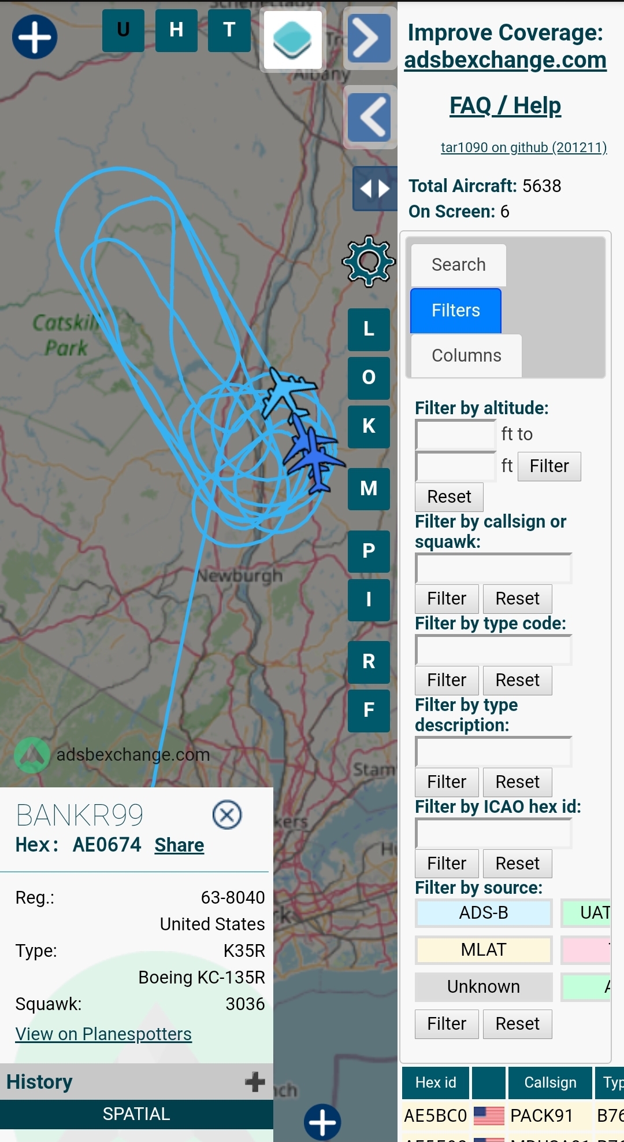This screenshot has height=1142, width=624.
Task: Apply the ICAO hex id Filter button
Action: coord(447,864)
